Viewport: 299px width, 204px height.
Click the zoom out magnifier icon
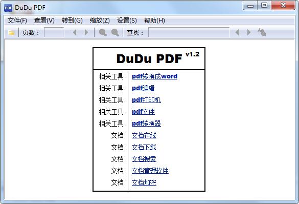pyautogui.click(x=103, y=32)
